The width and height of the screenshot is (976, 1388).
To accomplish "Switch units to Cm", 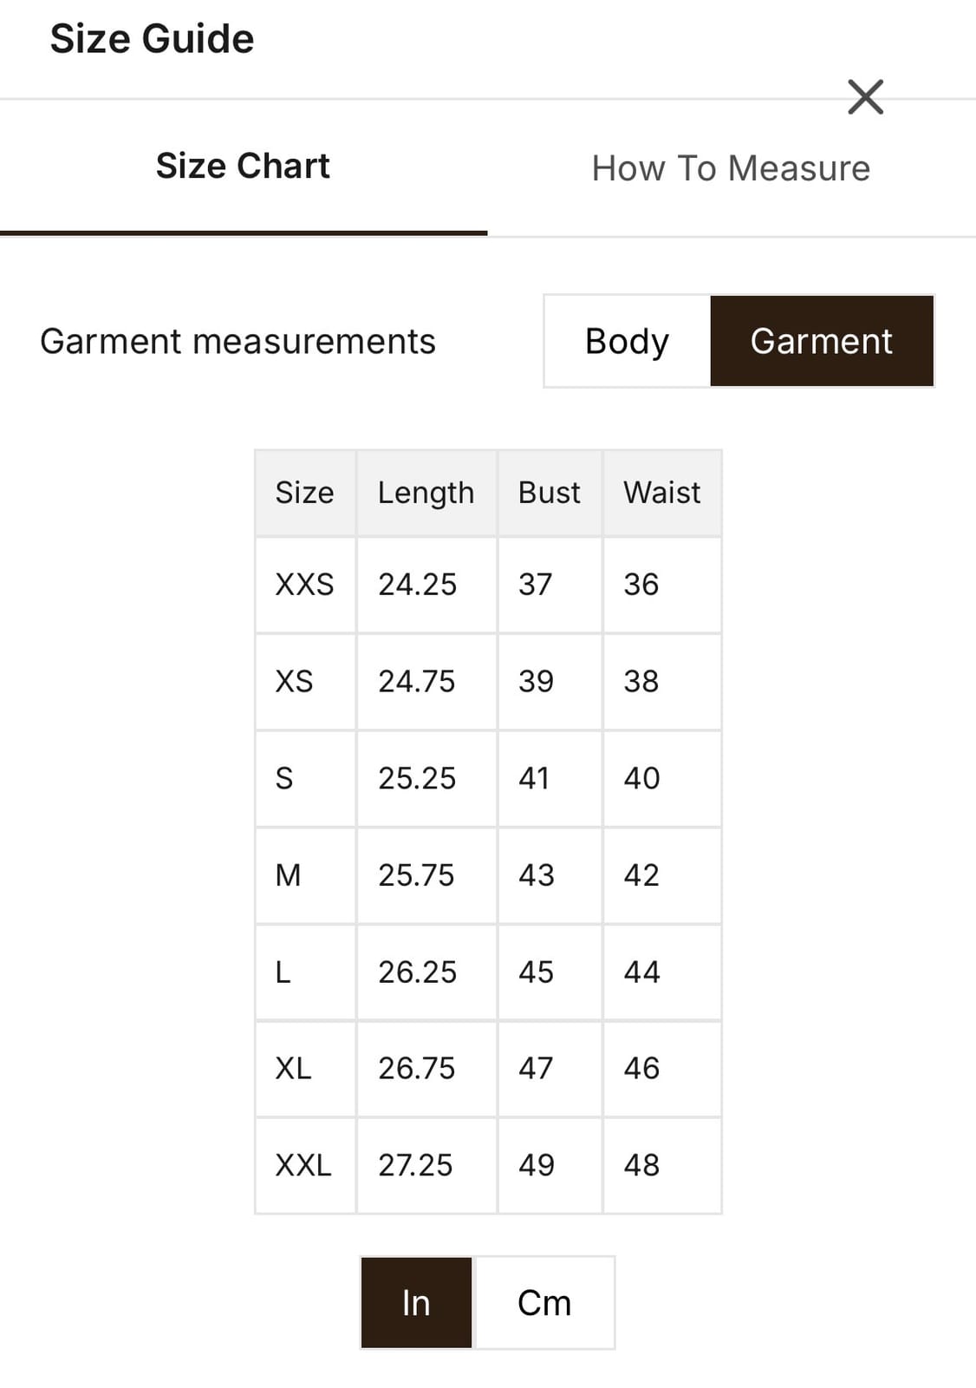I will coord(544,1302).
